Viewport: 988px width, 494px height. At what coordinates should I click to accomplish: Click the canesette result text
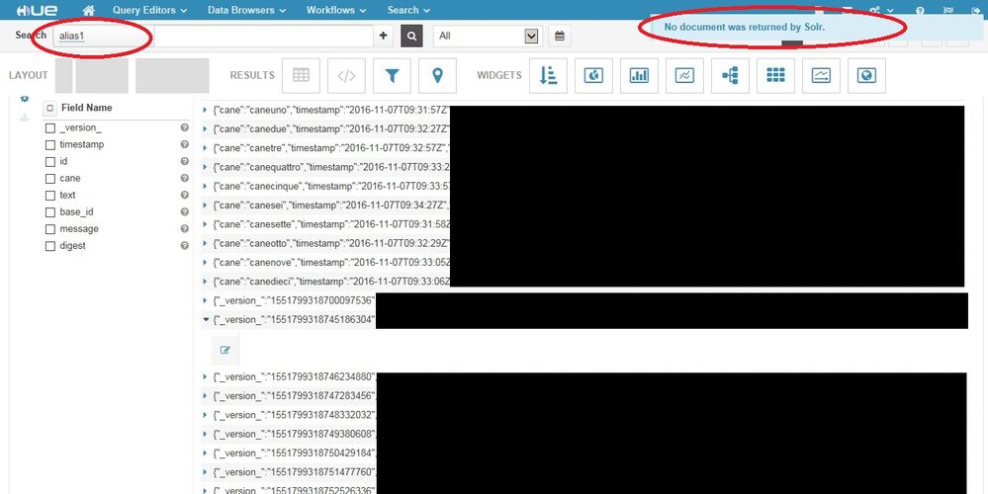tap(331, 224)
